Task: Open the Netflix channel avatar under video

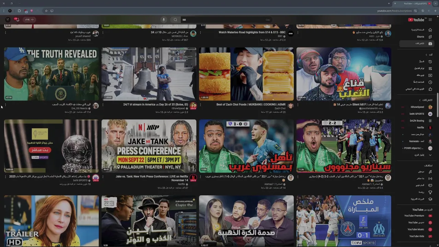Action: 193,178
